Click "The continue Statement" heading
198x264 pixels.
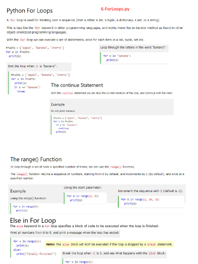pyautogui.click(x=77, y=85)
